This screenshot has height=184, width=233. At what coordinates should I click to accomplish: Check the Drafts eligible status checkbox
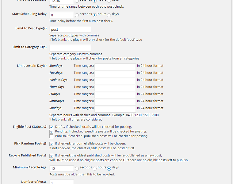click(52, 127)
